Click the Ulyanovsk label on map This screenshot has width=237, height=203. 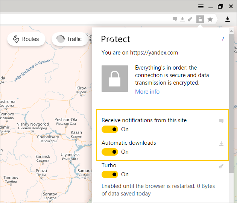70,156
